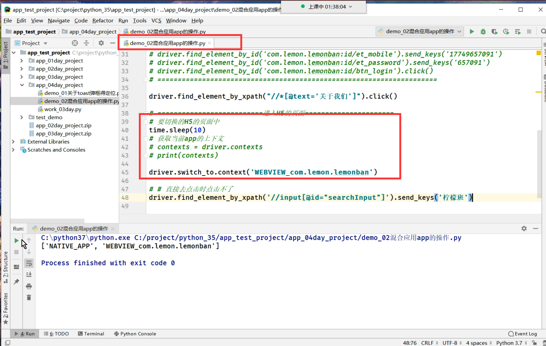
Task: Click the print icon in Run panel
Action: click(x=29, y=286)
